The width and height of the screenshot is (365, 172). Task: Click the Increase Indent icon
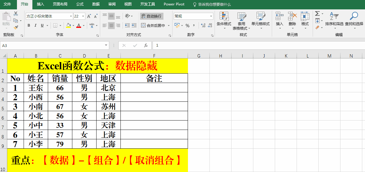135,26
